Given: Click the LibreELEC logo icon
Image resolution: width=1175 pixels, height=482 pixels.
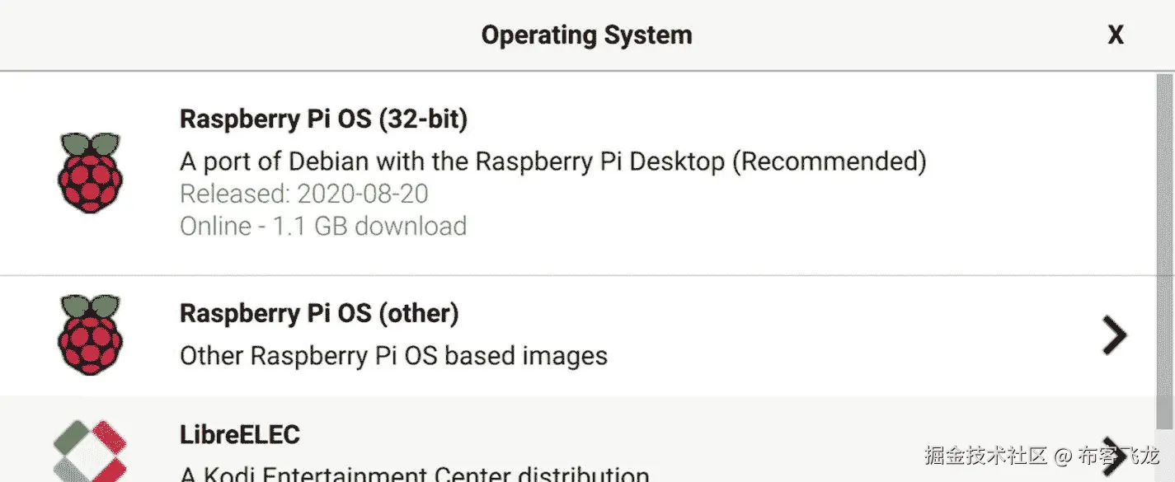Looking at the screenshot, I should tap(90, 451).
